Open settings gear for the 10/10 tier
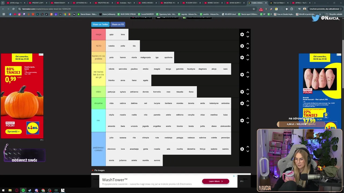The image size is (344, 193). tap(242, 46)
